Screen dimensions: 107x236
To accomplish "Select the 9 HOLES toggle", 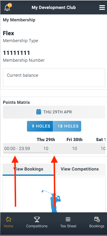I will [40, 126].
